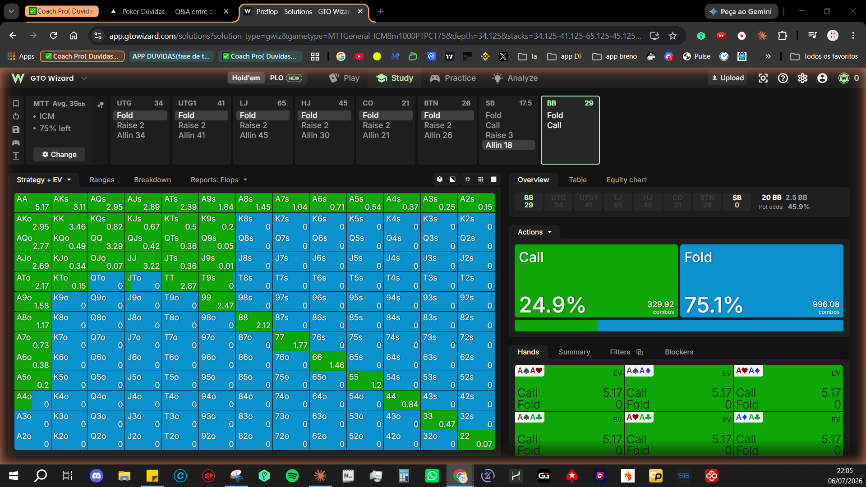Bookmark this page with the star icon

coord(673,36)
